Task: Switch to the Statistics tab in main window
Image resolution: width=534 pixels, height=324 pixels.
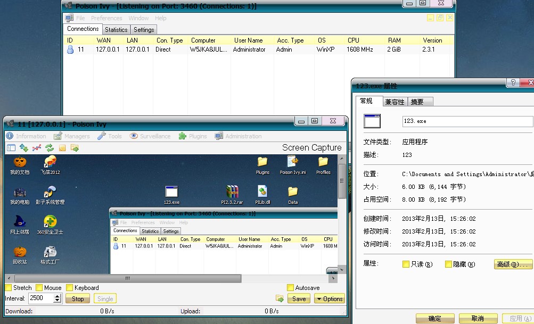Action: 116,30
